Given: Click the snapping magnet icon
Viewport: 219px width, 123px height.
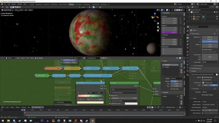Looking at the screenshot, I should (x=93, y=7).
